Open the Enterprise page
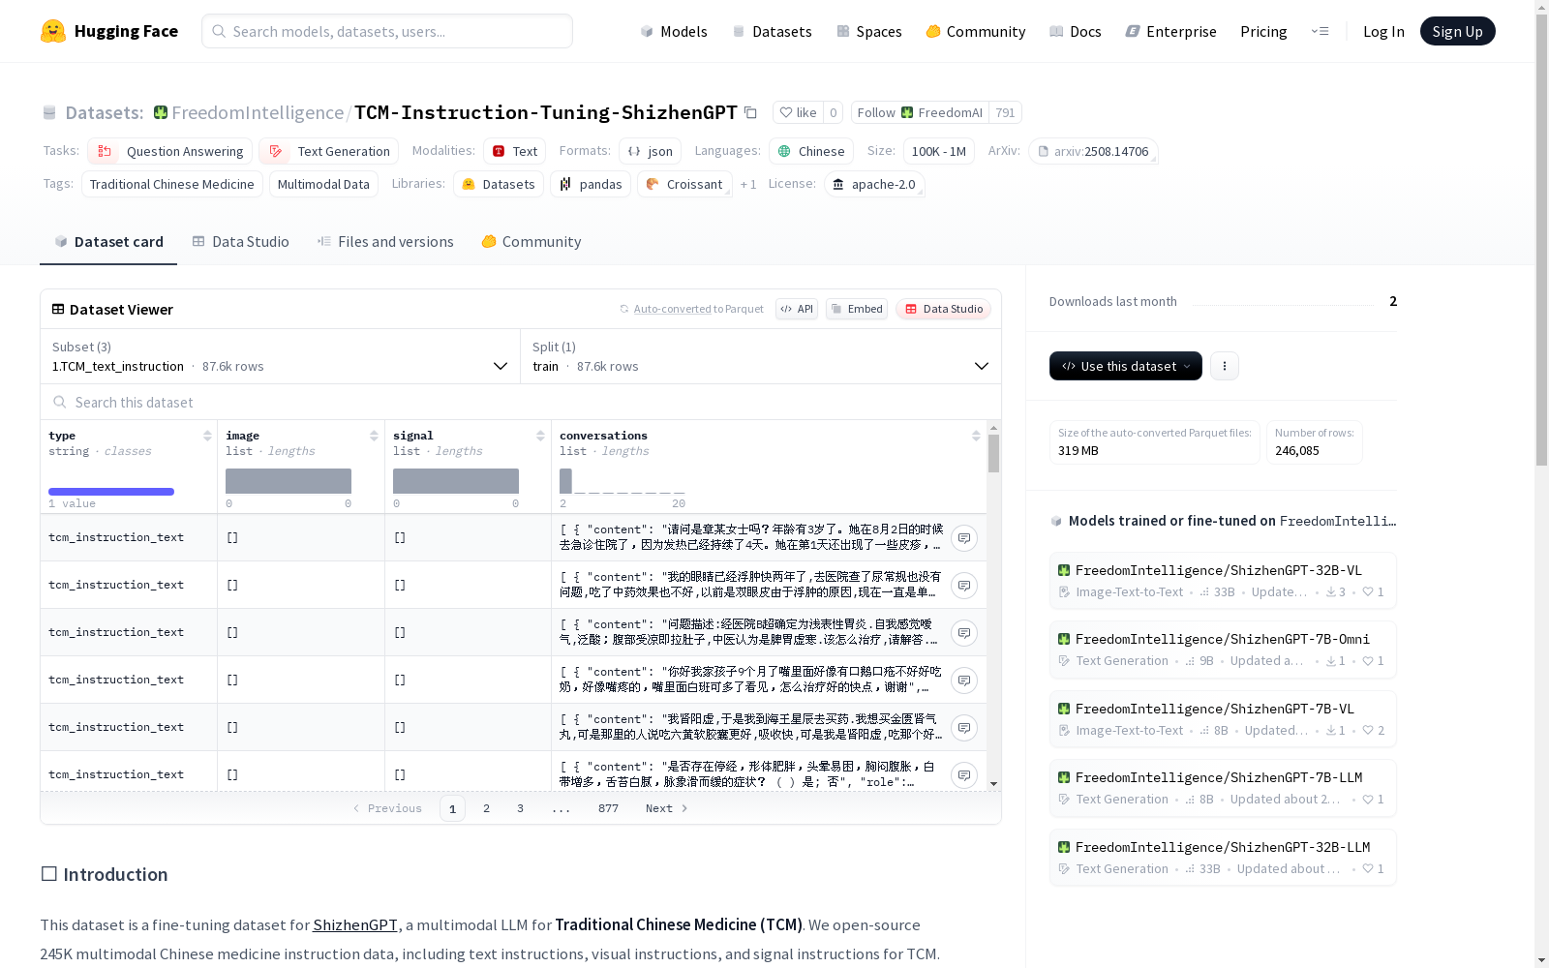1549x968 pixels. pyautogui.click(x=1171, y=31)
